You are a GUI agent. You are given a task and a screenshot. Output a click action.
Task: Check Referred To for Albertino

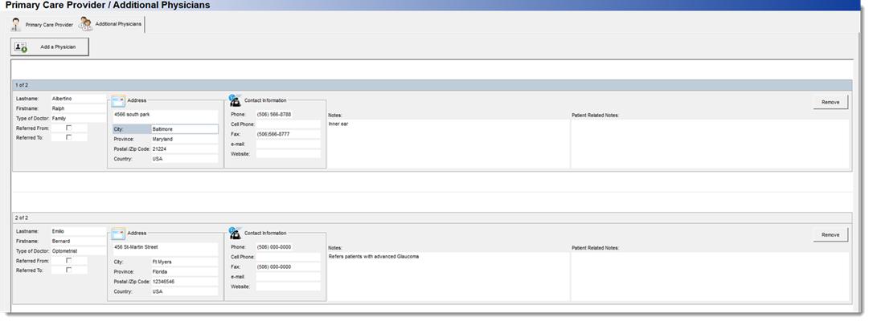[68, 137]
